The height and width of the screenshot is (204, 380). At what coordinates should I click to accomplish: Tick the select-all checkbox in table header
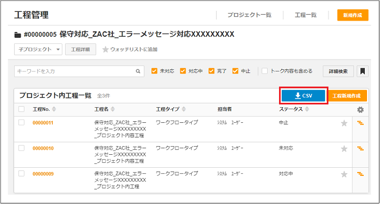click(x=22, y=109)
